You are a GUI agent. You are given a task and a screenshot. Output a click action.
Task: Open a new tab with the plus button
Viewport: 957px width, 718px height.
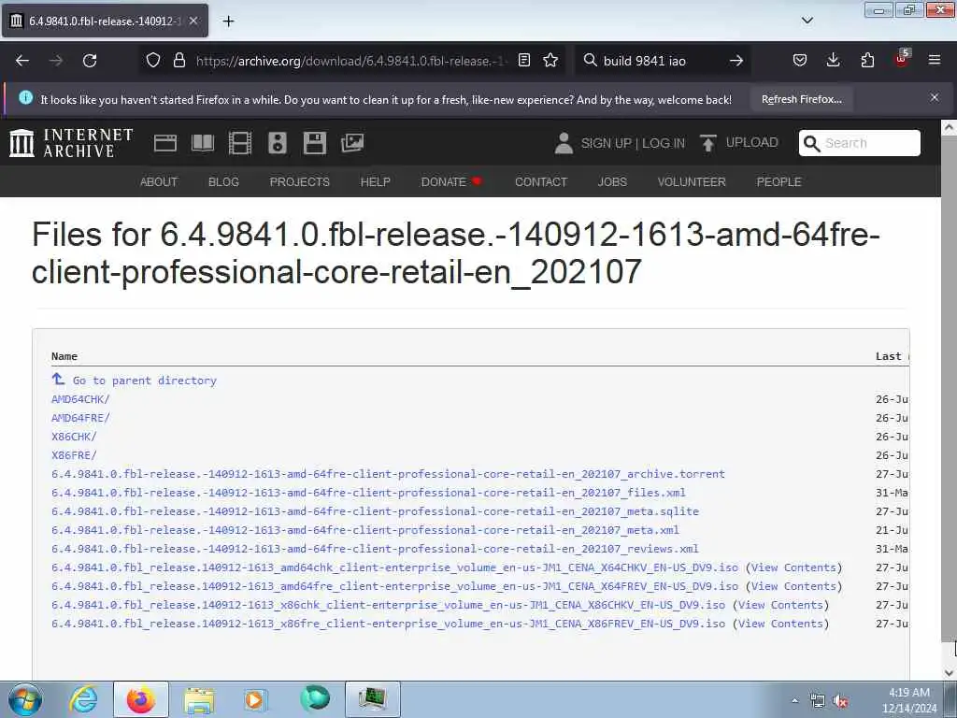pyautogui.click(x=228, y=22)
